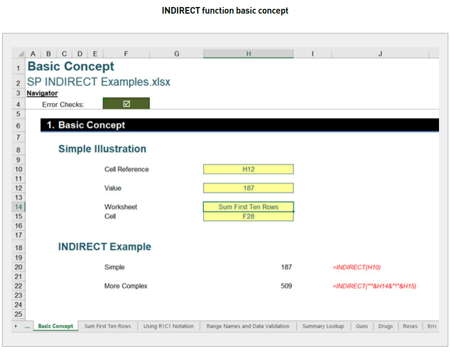The image size is (450, 359).
Task: Toggle the Error Checks checkbox
Action: (126, 104)
